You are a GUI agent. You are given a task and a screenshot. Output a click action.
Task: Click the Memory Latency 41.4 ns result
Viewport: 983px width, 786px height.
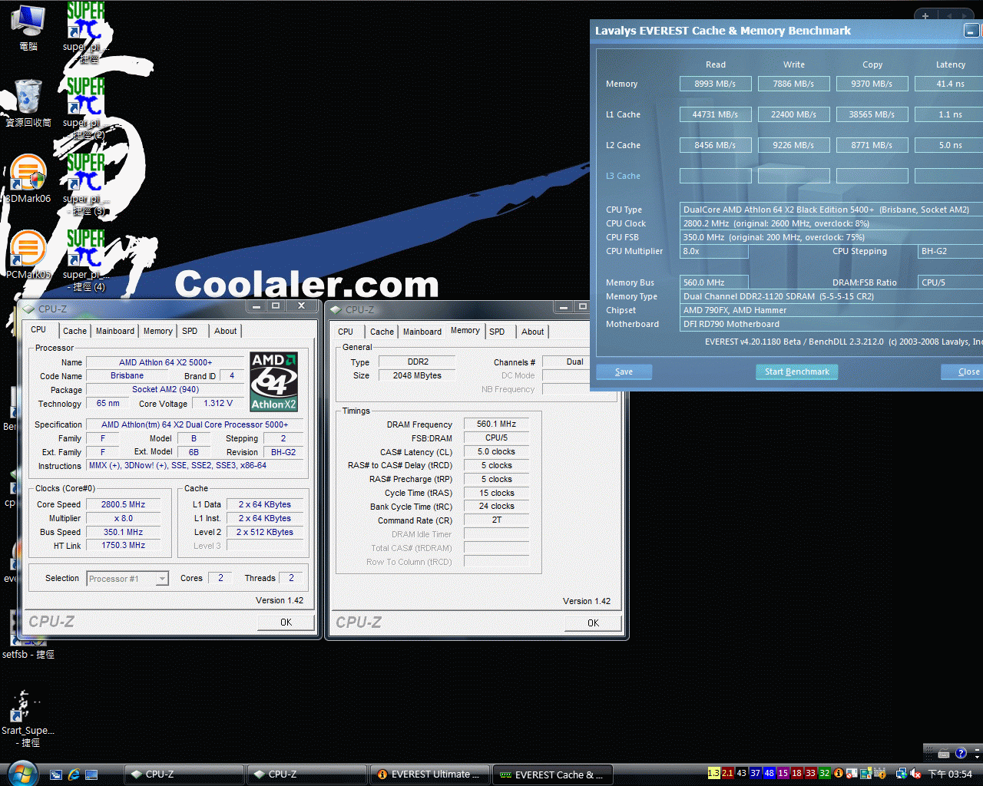coord(949,84)
